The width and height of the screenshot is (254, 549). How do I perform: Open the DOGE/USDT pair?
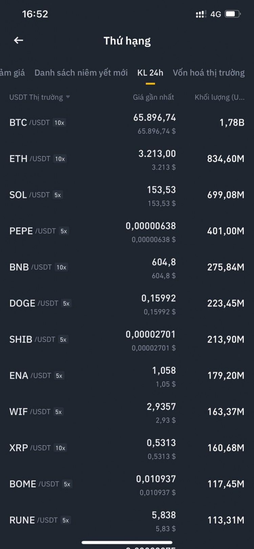coord(127,303)
